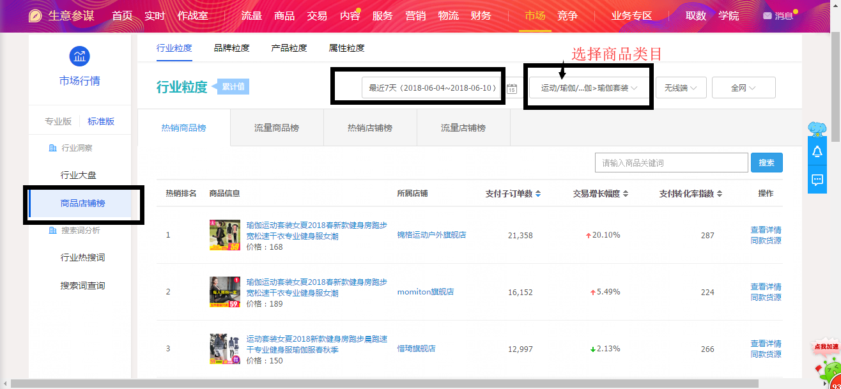Open 锦桔运动户外旗舰店 shop link
Viewport: 841px width, 389px height.
(431, 235)
